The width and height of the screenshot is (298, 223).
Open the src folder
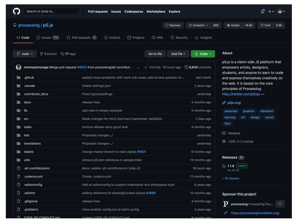point(26,118)
